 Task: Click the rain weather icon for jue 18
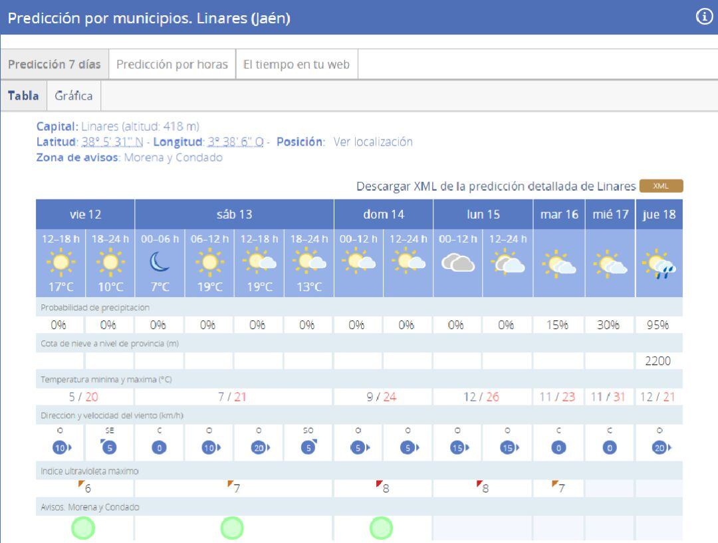(x=659, y=267)
